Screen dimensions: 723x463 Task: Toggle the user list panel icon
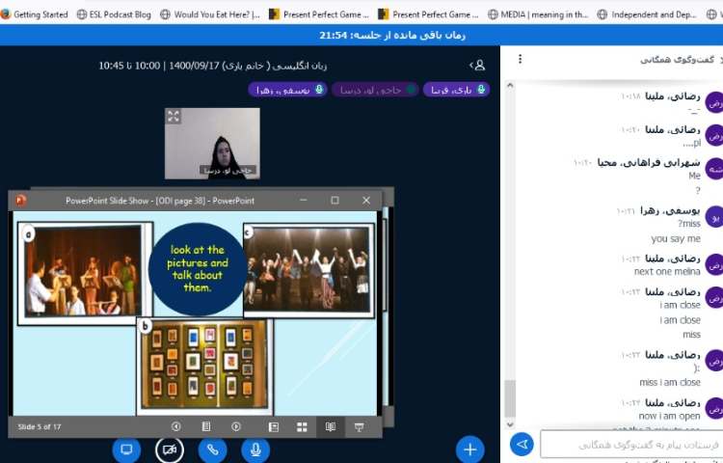pos(478,65)
